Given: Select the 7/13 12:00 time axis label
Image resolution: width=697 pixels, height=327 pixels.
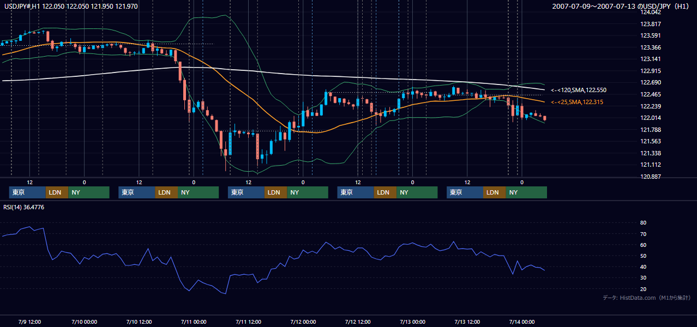Looking at the screenshot, I should point(467,322).
